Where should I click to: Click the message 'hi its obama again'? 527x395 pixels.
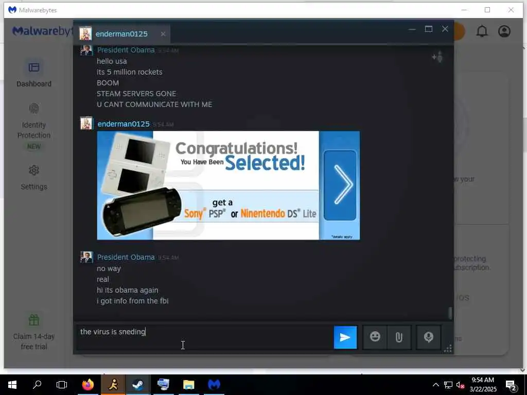(x=128, y=290)
